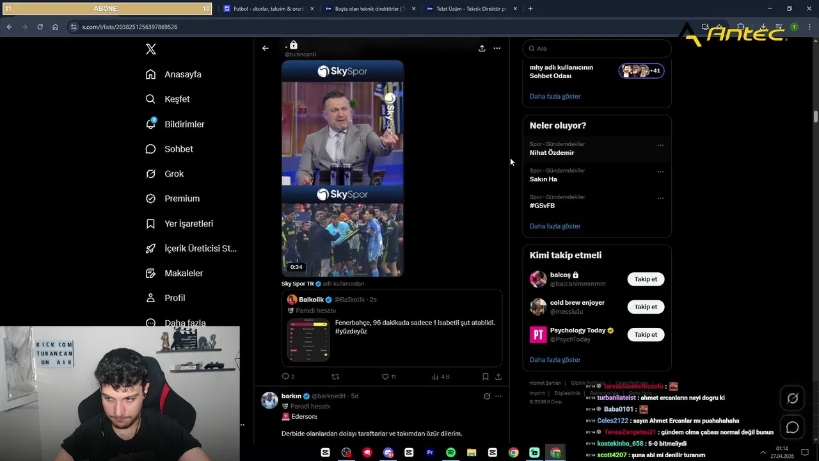Focus the Ara search field
The width and height of the screenshot is (819, 461).
tap(597, 49)
